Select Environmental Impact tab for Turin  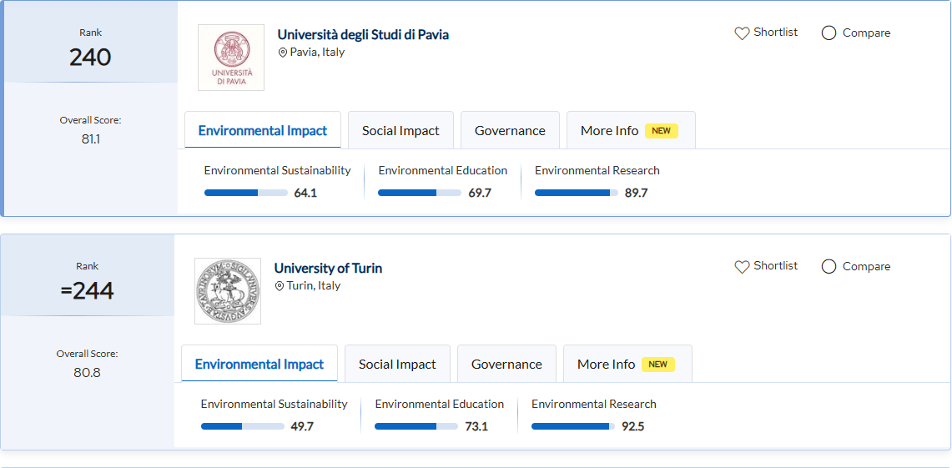259,365
